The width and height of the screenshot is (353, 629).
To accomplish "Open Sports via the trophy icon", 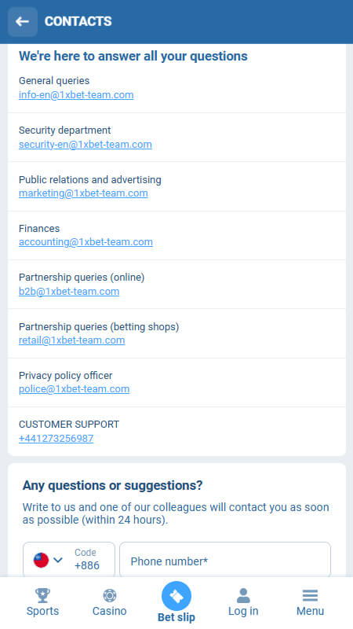I will 42,596.
